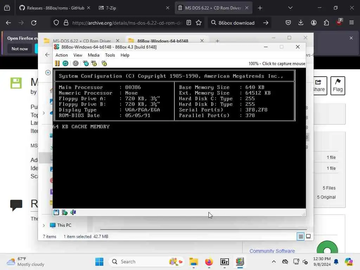The width and height of the screenshot is (360, 270).
Task: Open the View menu in 86Box
Action: click(78, 55)
